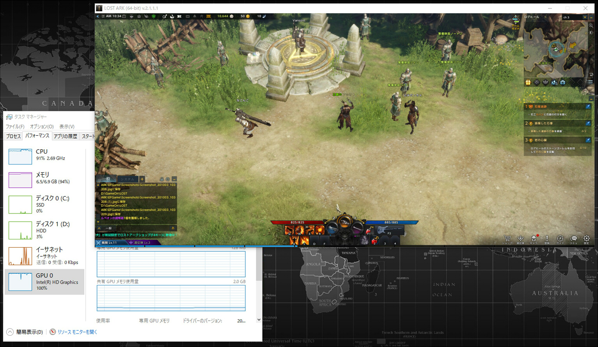This screenshot has height=347, width=598.
Task: Open the Guide compass menu
Action: tap(560, 239)
